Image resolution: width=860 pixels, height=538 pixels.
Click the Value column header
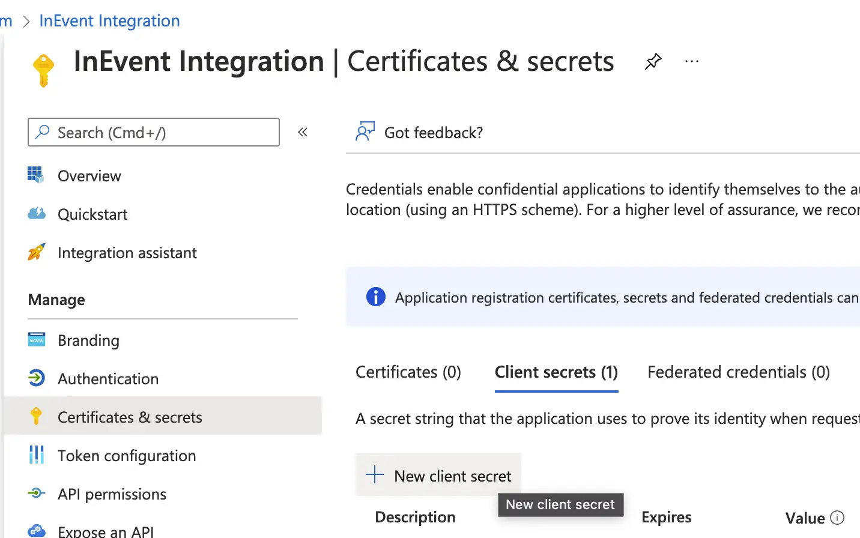[x=805, y=518]
